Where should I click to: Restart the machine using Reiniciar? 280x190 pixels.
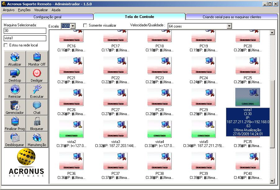pos(15,91)
